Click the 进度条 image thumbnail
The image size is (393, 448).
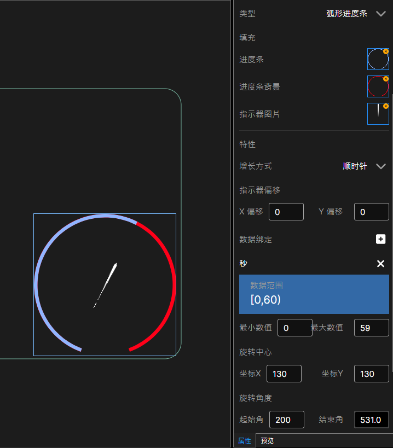pyautogui.click(x=378, y=59)
